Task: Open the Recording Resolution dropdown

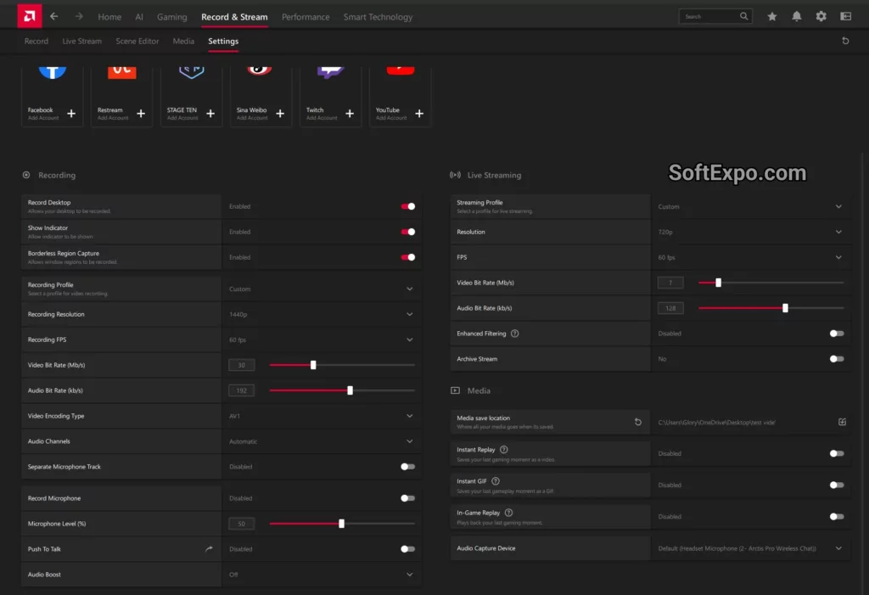Action: coord(410,313)
